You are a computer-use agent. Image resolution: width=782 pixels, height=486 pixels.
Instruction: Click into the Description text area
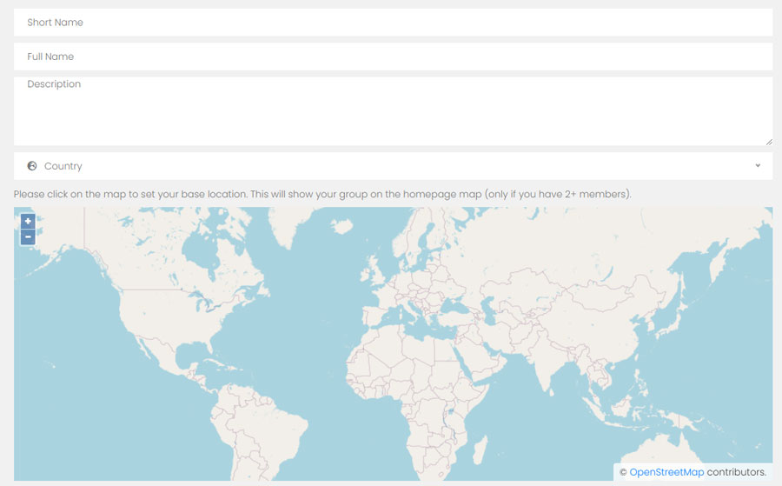coord(393,110)
